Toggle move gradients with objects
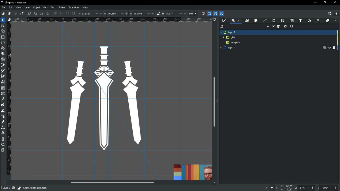Image resolution: width=340 pixels, height=191 pixels. pos(215,14)
